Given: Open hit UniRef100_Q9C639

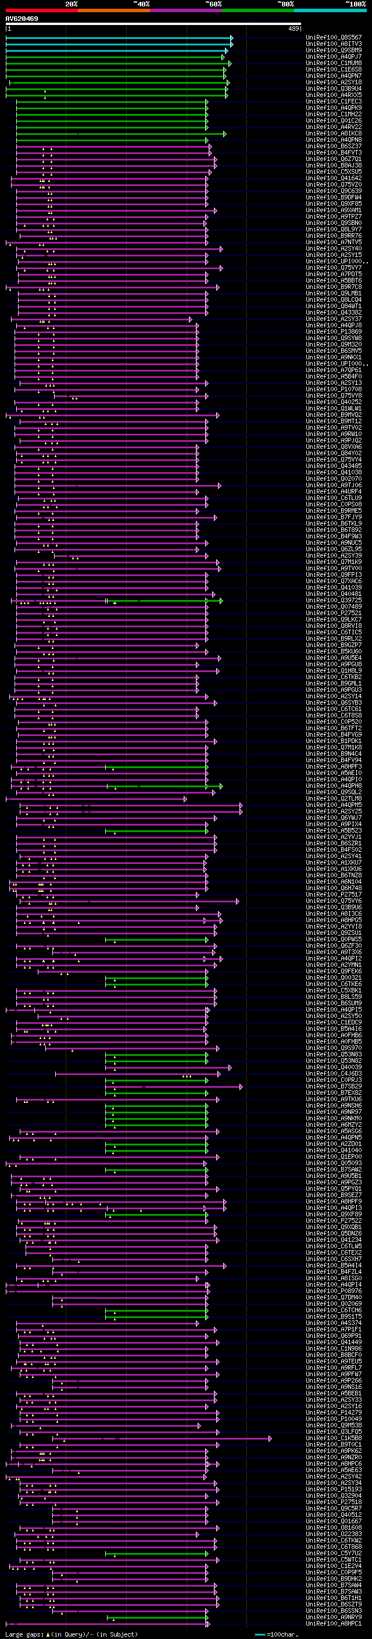Looking at the screenshot, I should click(334, 191).
